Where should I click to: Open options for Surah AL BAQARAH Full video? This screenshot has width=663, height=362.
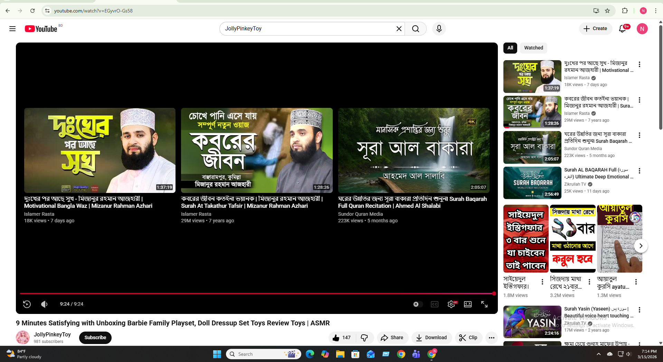click(640, 171)
